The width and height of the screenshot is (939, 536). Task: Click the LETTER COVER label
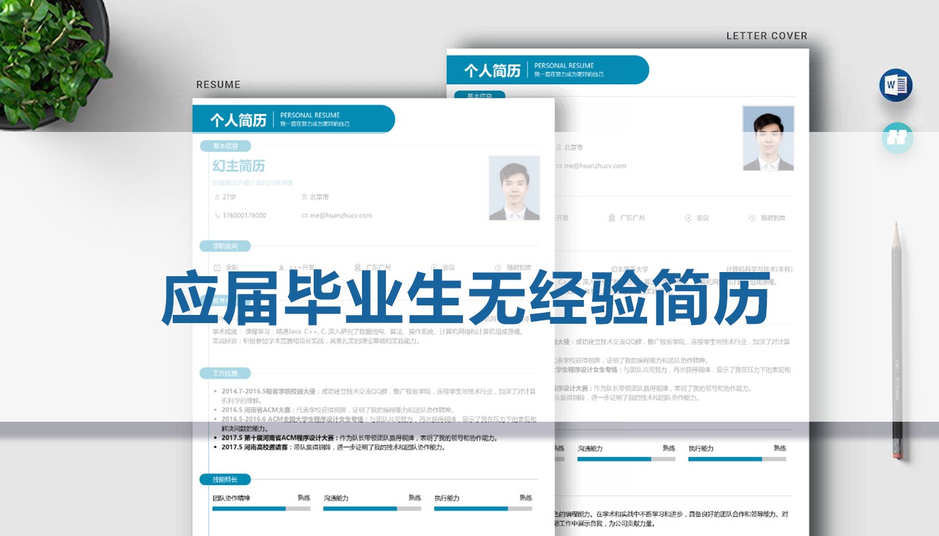pyautogui.click(x=767, y=36)
